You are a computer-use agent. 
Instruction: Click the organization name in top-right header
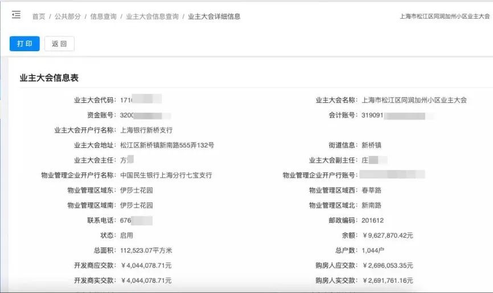click(x=444, y=16)
